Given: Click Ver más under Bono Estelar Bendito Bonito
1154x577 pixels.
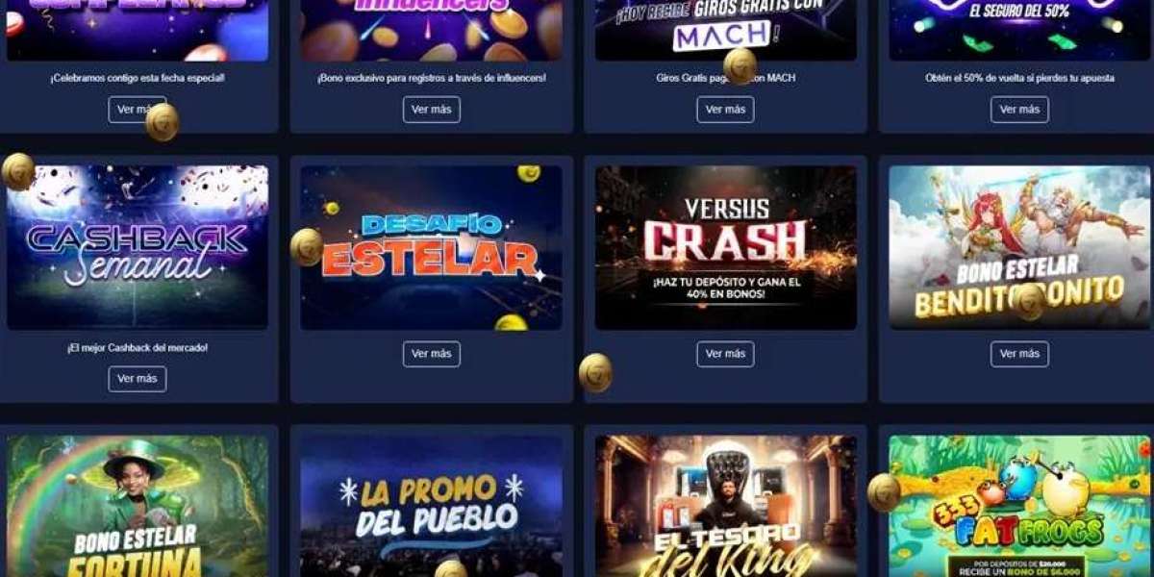Looking at the screenshot, I should [x=1019, y=354].
